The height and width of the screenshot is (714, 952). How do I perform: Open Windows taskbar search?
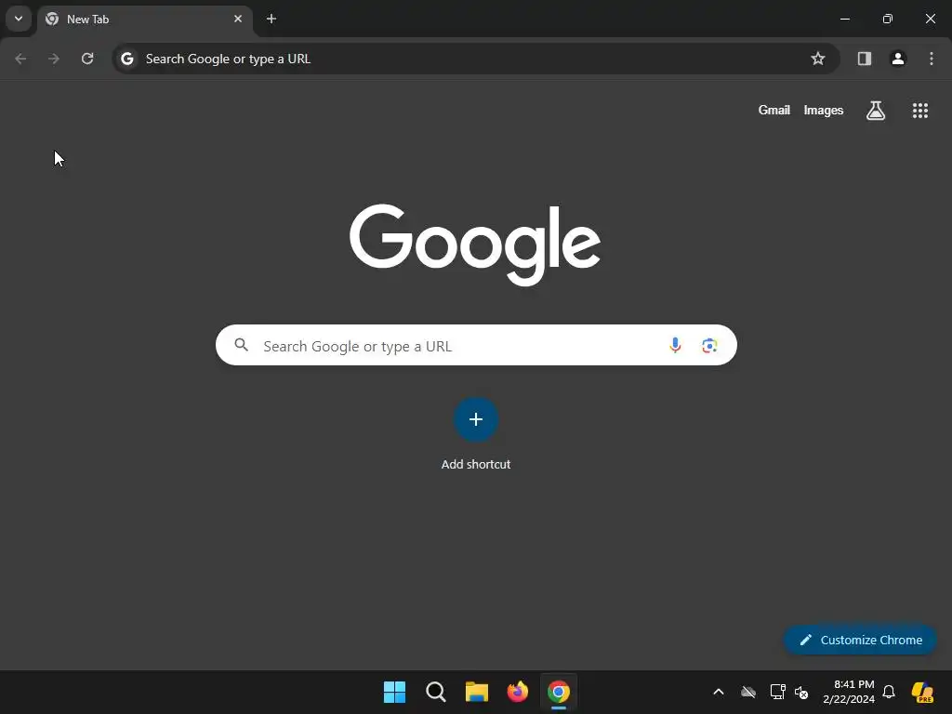[x=435, y=692]
